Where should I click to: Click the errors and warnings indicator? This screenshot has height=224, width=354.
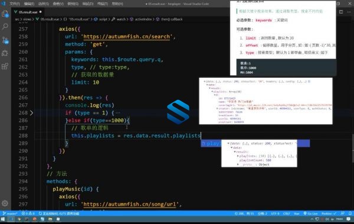[x=28, y=213]
